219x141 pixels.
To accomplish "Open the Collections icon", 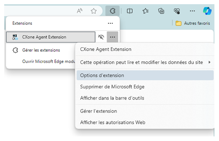I will click(x=161, y=11).
